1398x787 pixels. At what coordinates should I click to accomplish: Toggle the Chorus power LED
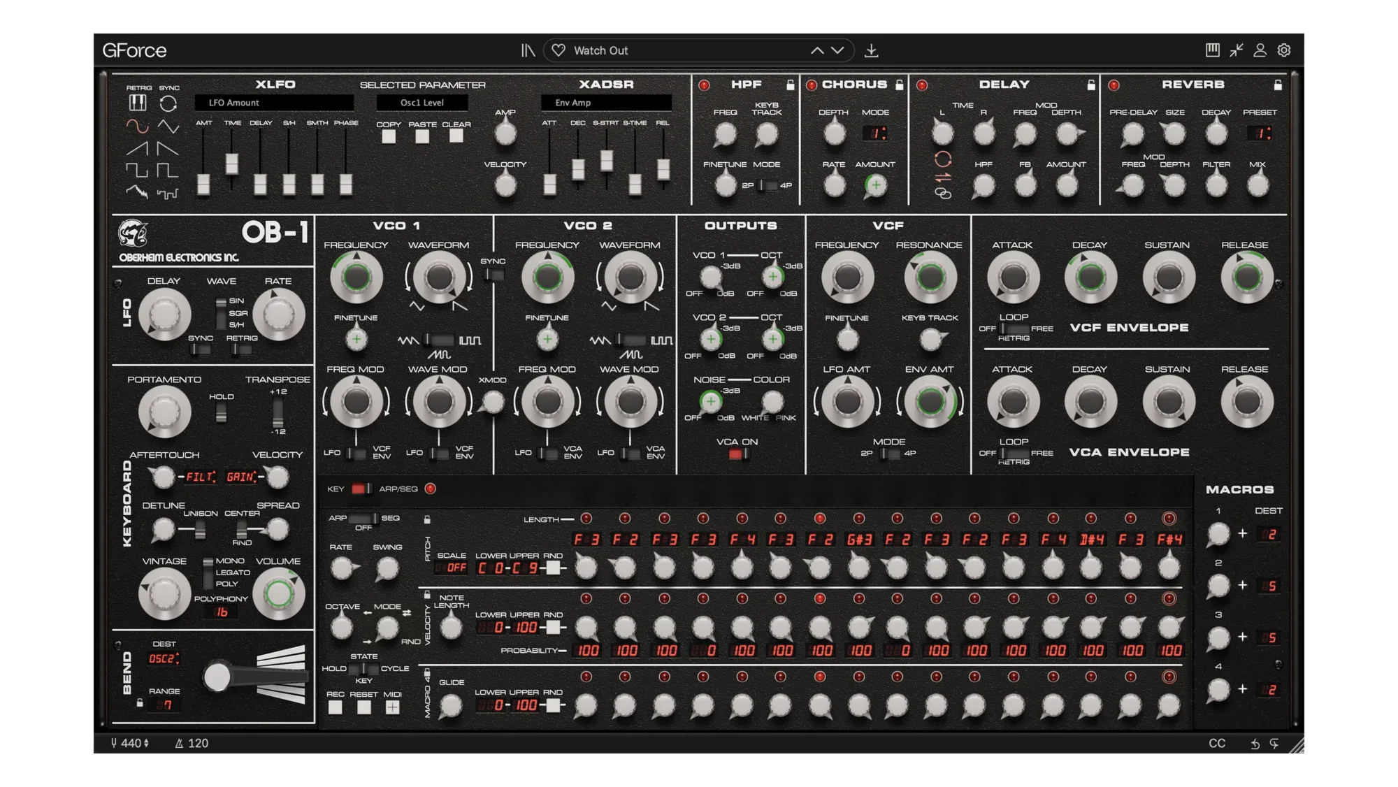coord(812,85)
